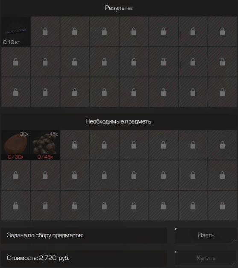238x268 pixels.
Task: Click the lock icon directly below the 30x item
Action: tap(15, 175)
